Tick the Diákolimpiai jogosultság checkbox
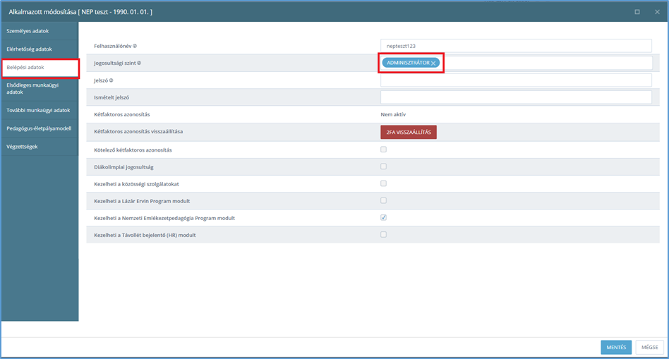This screenshot has width=669, height=359. 384,166
